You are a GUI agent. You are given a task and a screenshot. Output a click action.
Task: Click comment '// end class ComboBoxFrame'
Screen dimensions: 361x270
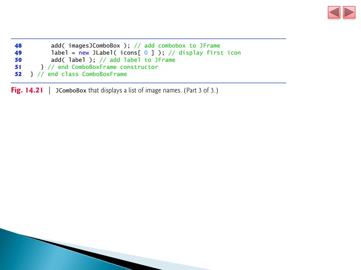[x=82, y=74]
